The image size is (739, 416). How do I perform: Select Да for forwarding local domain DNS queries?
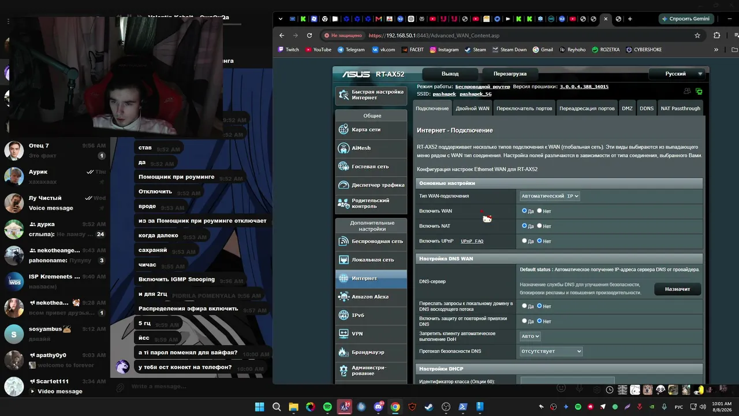point(524,306)
